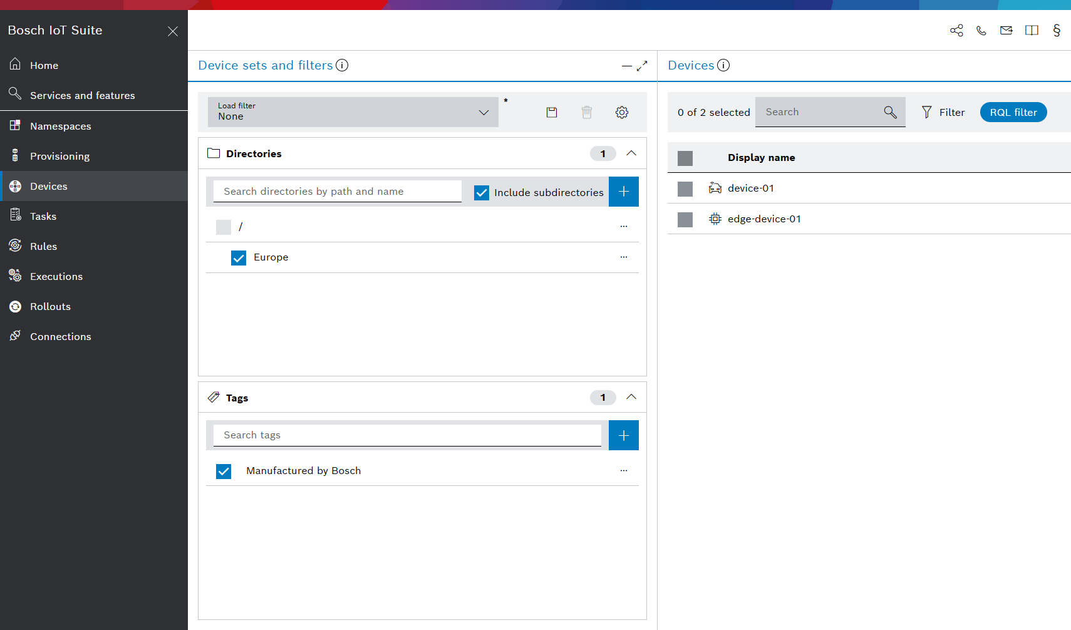
Task: Click the add directory plus button
Action: [x=624, y=192]
